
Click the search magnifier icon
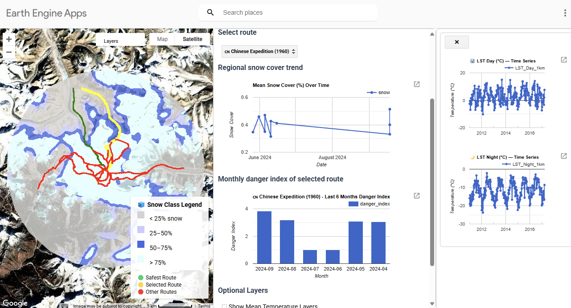click(211, 12)
